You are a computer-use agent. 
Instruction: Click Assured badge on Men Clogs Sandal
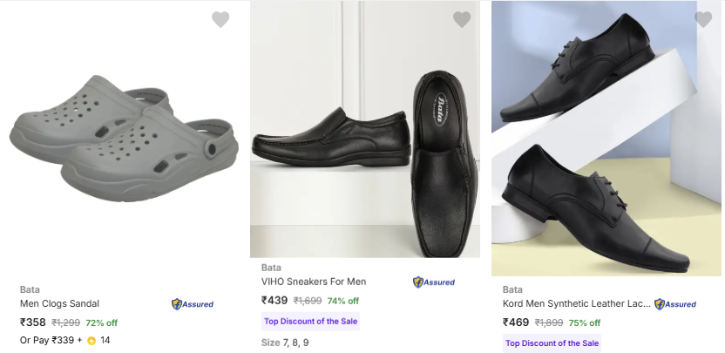coord(193,304)
